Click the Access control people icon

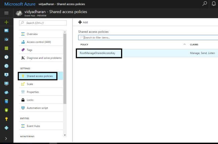click(x=23, y=42)
